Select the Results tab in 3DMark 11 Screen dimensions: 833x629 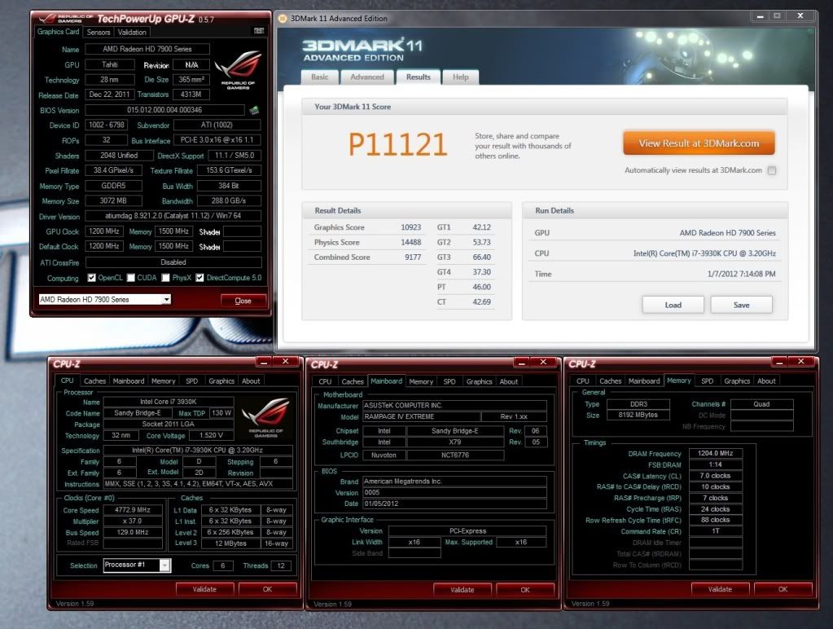click(x=418, y=77)
